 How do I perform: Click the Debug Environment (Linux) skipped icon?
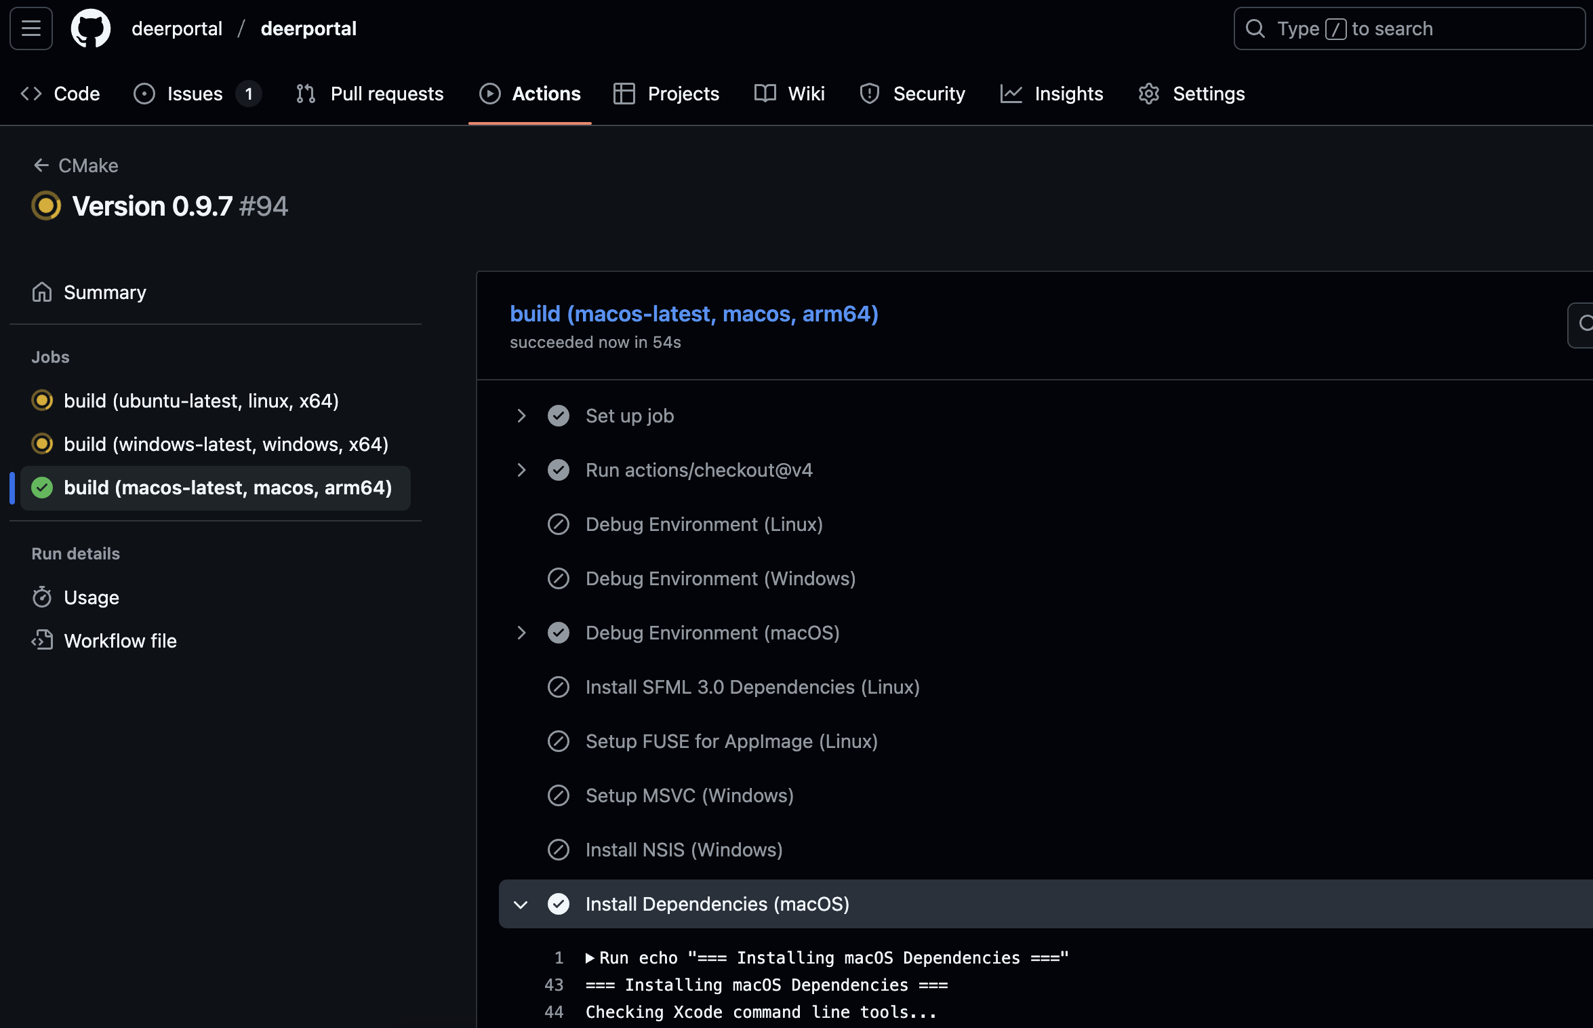(559, 524)
